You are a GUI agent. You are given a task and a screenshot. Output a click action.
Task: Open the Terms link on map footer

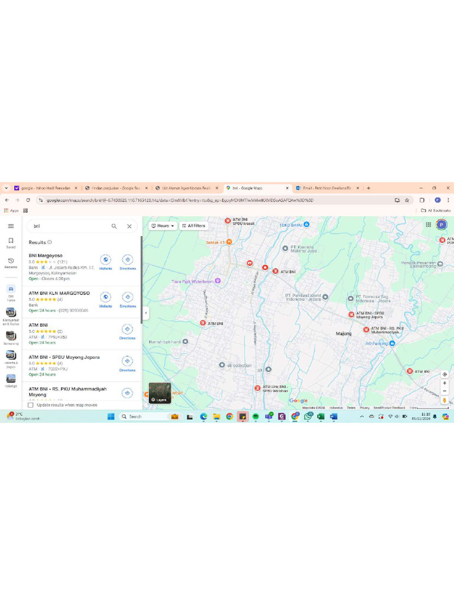(x=351, y=408)
